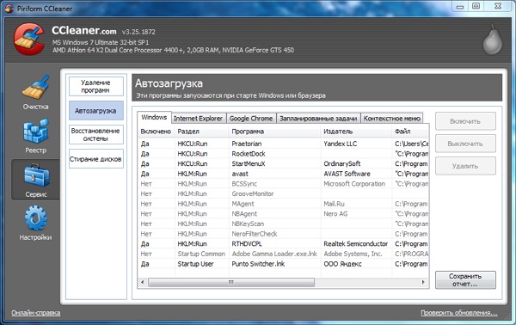Open the Очистка cleaner section
The width and height of the screenshot is (516, 325).
click(35, 93)
